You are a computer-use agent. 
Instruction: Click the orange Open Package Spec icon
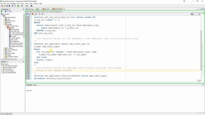[32, 14]
